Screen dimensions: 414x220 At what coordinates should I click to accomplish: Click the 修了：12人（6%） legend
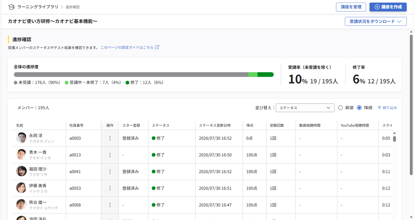145,83
